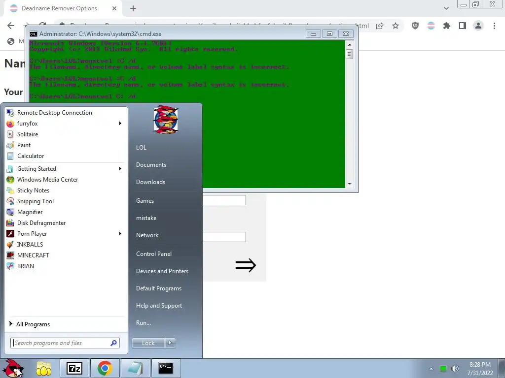Open Default Programs
The width and height of the screenshot is (505, 378).
(x=158, y=288)
